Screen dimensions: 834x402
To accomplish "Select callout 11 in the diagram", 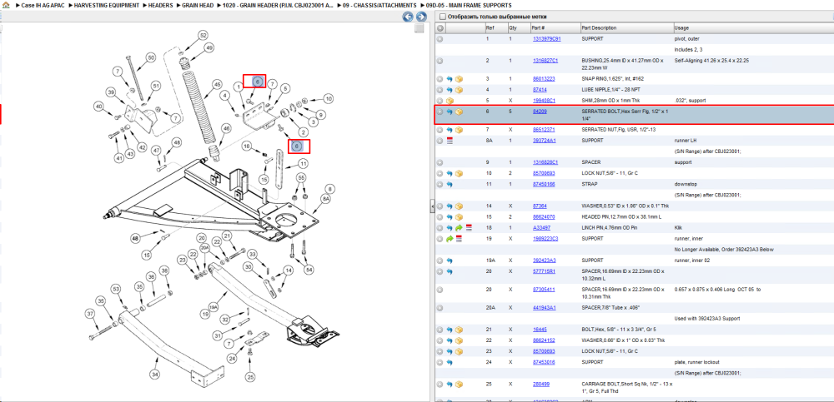I will coord(303,164).
